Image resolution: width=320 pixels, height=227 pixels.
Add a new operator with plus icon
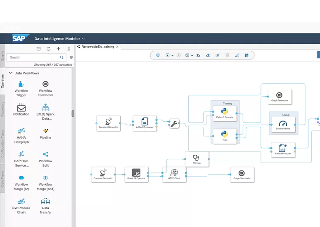coord(58,49)
